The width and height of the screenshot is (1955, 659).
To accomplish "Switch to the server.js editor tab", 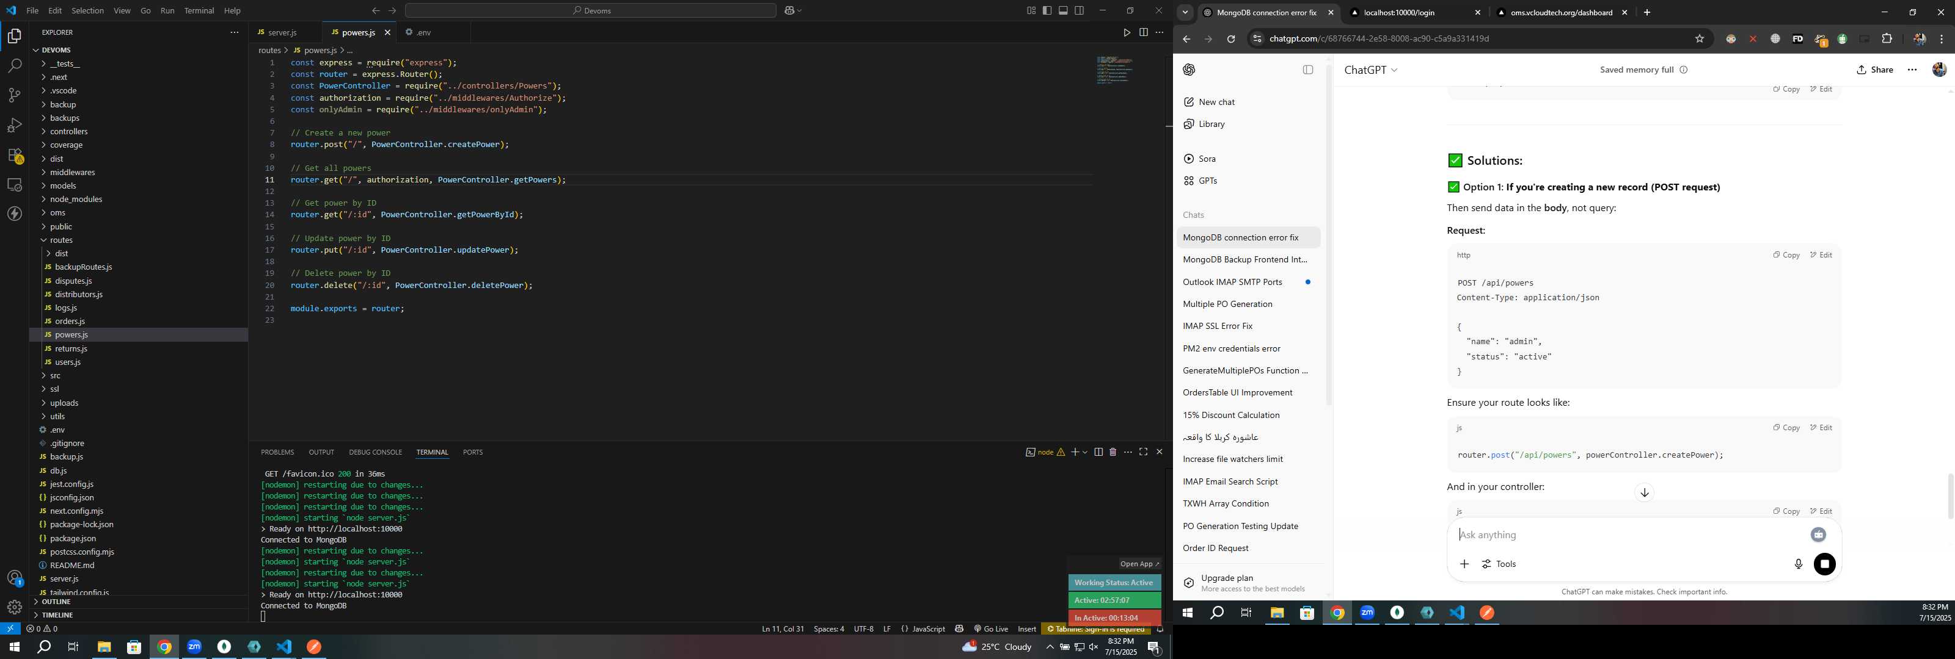I will point(282,32).
